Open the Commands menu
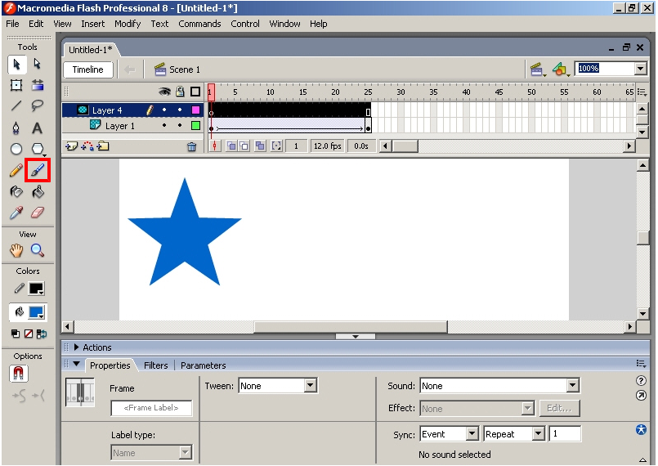This screenshot has height=466, width=658. coord(199,24)
